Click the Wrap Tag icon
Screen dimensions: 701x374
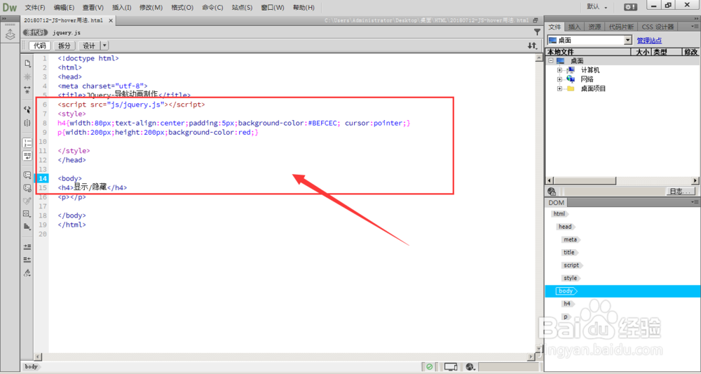pos(27,201)
